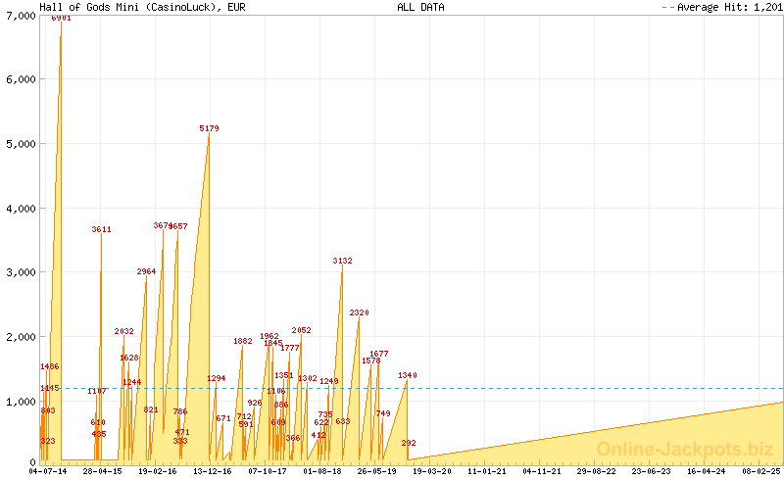
Task: Click the Hall of Gods Mini chart title
Action: point(142,7)
